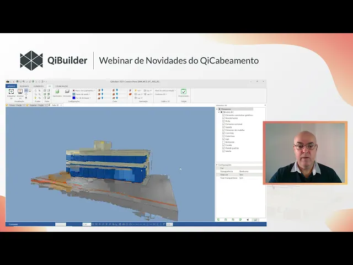Click the last icon at Elementos panel bottom
Image resolution: width=353 pixels, height=265 pixels.
click(x=255, y=220)
